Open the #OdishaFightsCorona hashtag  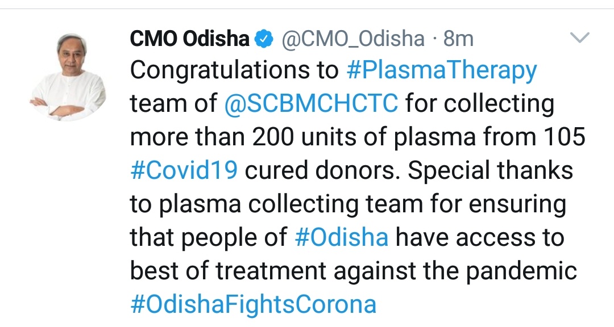253,304
